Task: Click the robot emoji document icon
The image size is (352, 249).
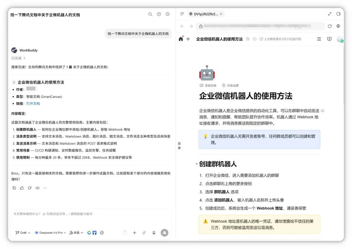Action: (x=207, y=73)
